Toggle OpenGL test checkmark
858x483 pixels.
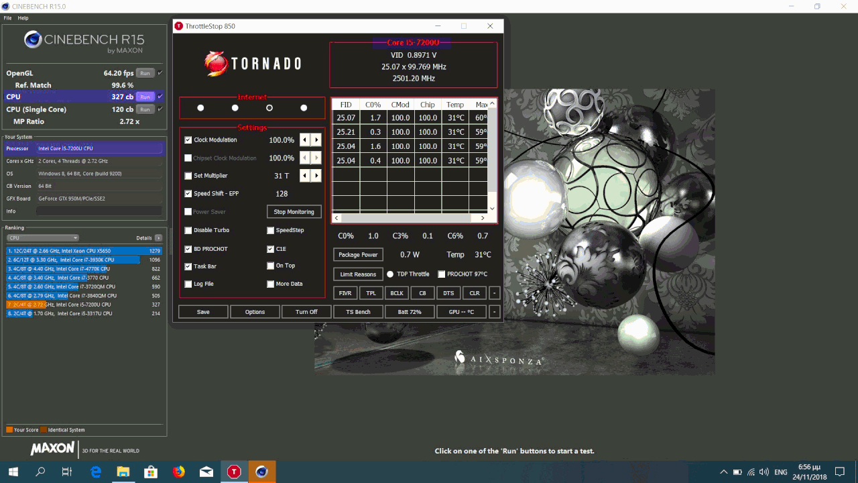click(160, 72)
